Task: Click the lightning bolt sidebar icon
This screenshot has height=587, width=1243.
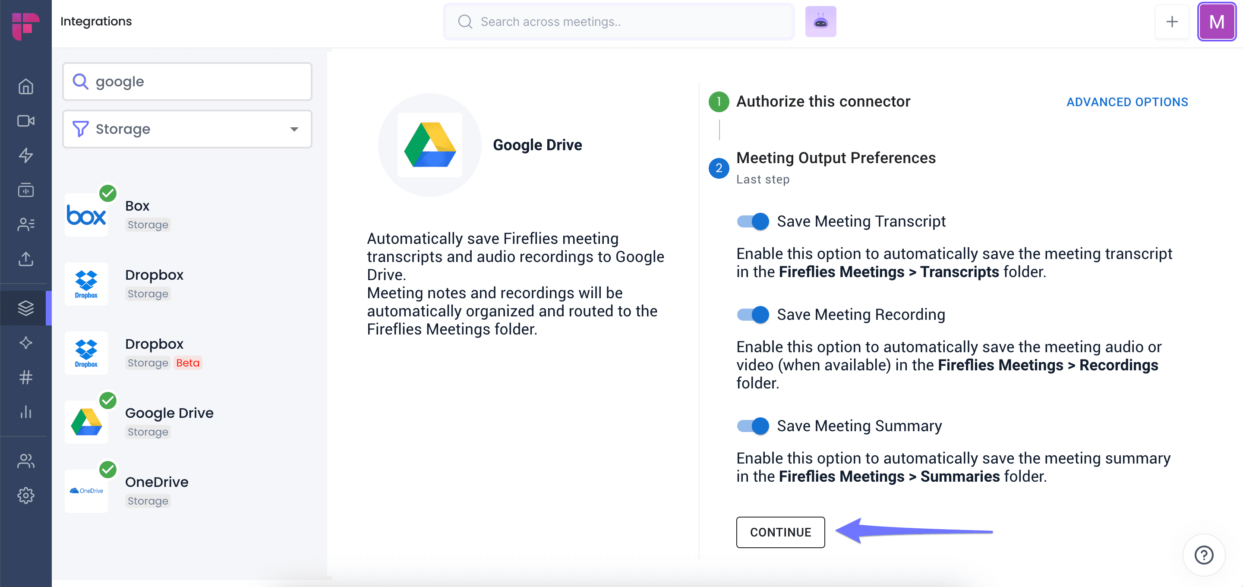Action: (x=25, y=155)
